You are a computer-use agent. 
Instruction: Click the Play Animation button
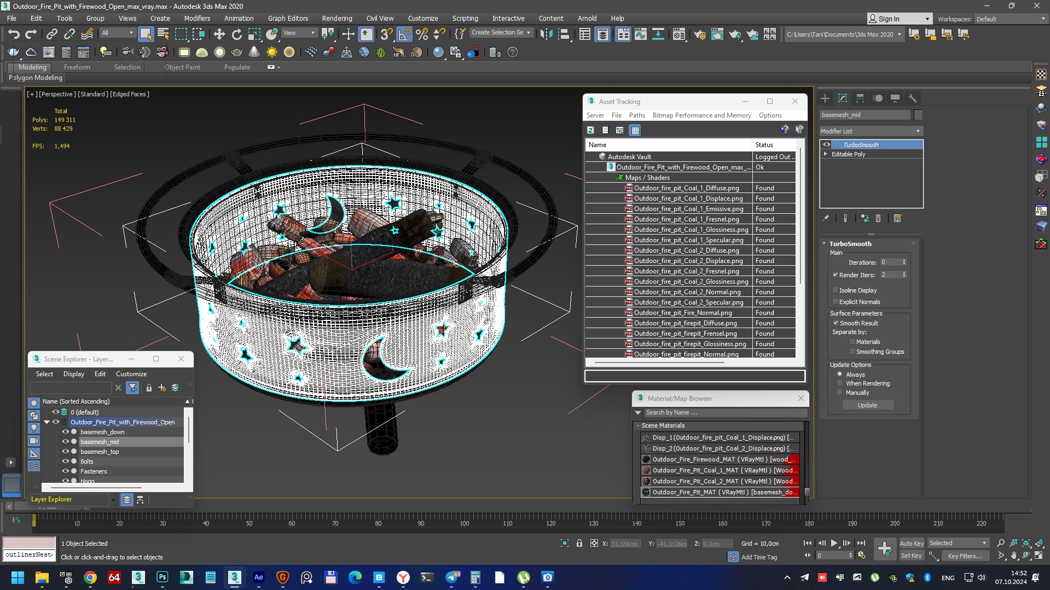tap(834, 543)
